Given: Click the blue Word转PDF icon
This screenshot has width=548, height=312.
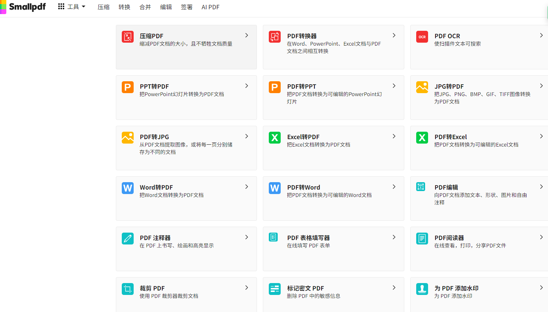Looking at the screenshot, I should click(128, 188).
